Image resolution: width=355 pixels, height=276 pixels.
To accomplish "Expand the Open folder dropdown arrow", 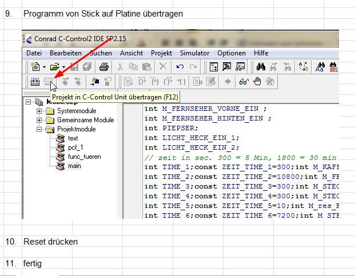I will (x=64, y=67).
